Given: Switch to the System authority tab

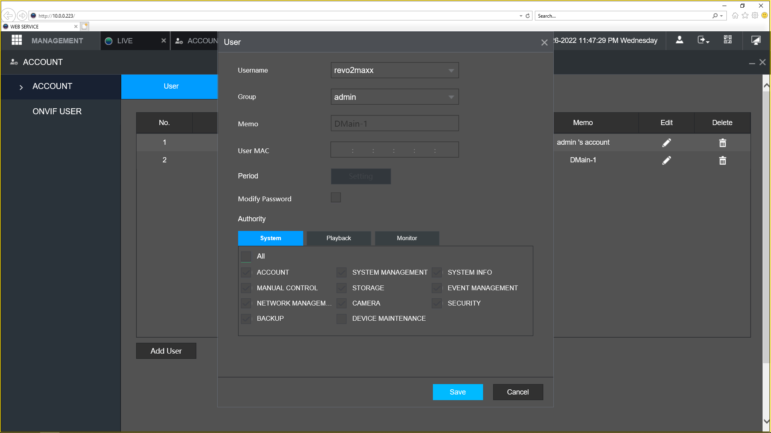Looking at the screenshot, I should pyautogui.click(x=270, y=238).
